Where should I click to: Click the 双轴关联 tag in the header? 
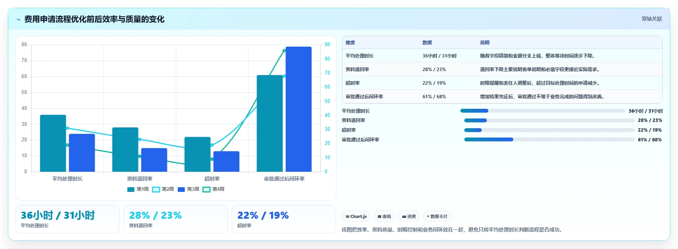tap(652, 19)
